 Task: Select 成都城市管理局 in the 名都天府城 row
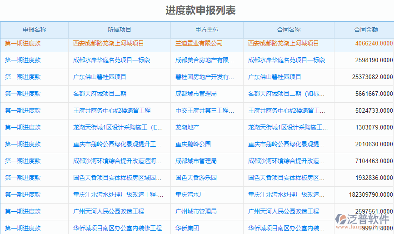click(196, 94)
